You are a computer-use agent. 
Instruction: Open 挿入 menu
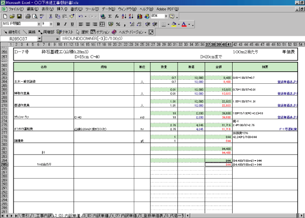pos(62,9)
